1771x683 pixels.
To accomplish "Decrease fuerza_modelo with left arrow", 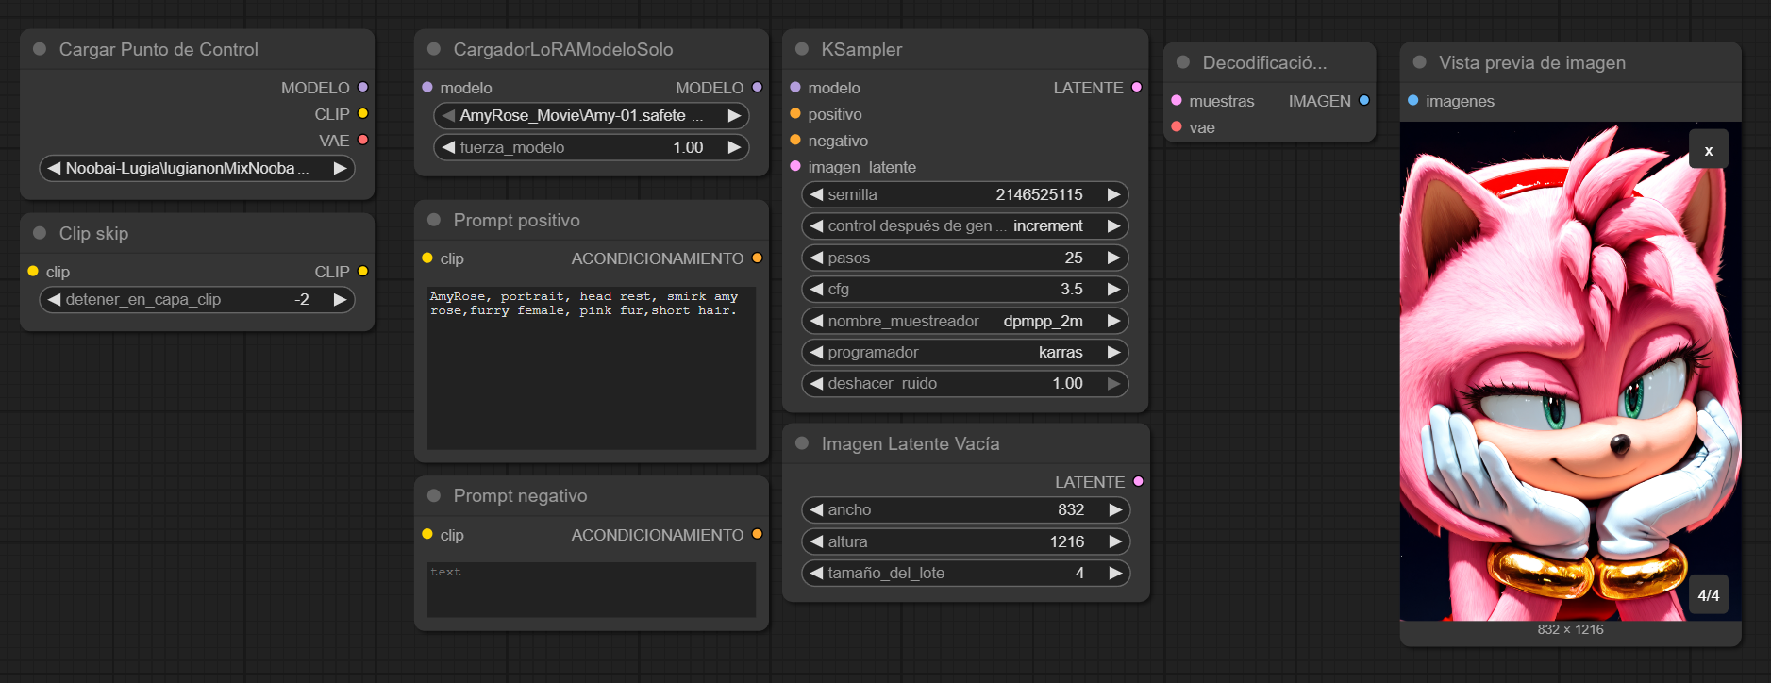I will (x=449, y=147).
